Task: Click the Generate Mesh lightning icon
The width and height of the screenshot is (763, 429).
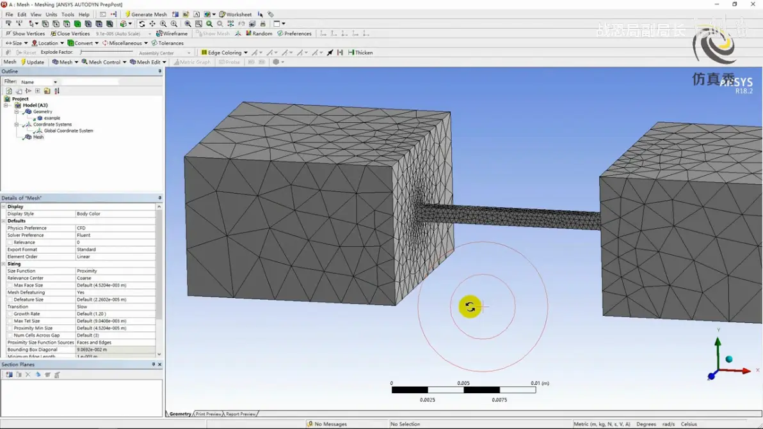Action: pyautogui.click(x=128, y=15)
